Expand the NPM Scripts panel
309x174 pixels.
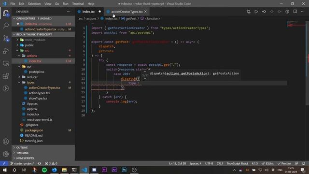(x=43, y=158)
